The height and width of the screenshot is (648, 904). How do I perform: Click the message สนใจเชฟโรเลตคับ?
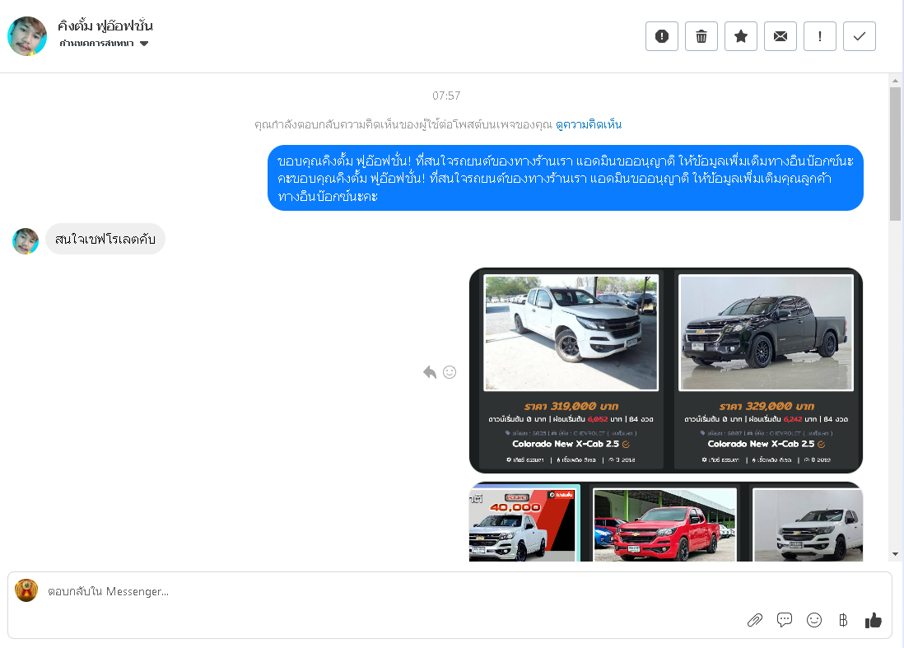(x=105, y=240)
